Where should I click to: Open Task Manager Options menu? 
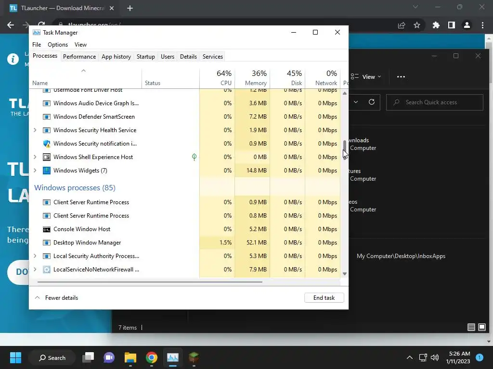58,45
